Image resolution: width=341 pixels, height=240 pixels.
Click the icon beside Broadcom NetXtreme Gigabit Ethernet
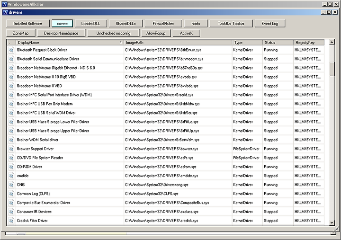11,68
